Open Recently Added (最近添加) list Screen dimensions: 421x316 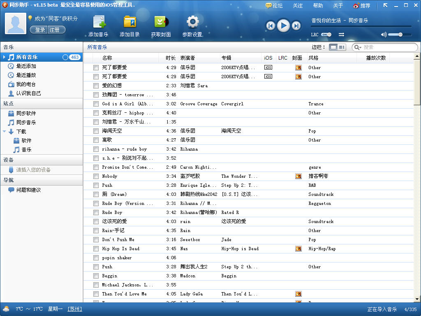pos(26,66)
